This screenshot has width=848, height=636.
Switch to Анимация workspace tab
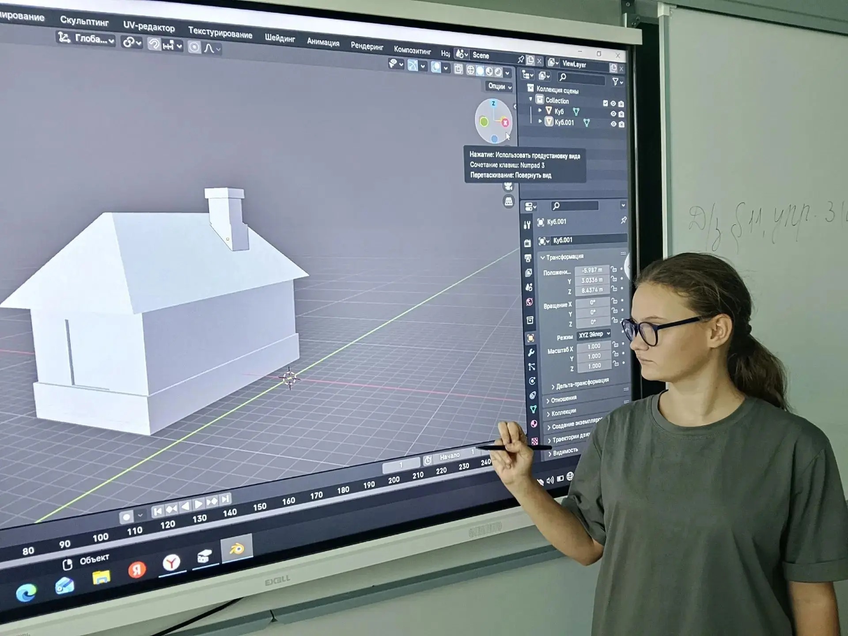[323, 42]
